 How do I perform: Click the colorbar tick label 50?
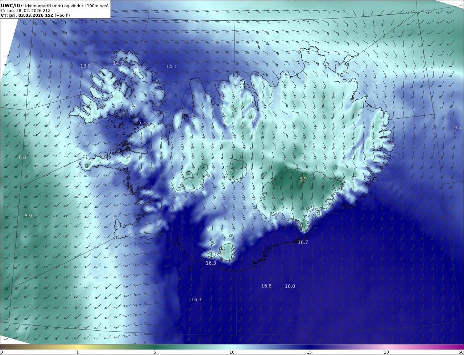click(x=461, y=352)
